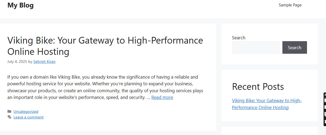The width and height of the screenshot is (326, 135).
Task: Open the Viking Bike post title in main content
Action: click(105, 46)
